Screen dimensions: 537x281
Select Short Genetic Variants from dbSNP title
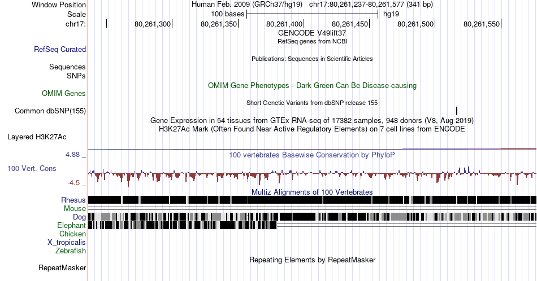tap(312, 103)
